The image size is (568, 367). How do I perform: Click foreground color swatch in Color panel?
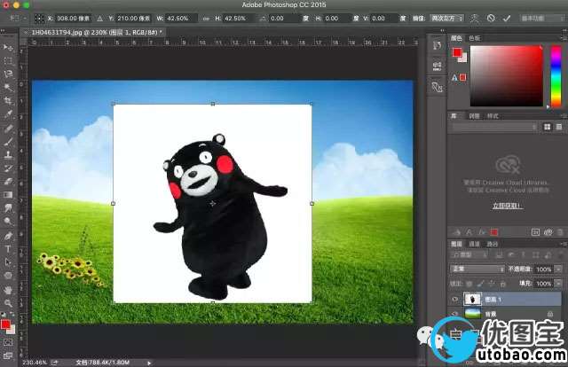(457, 53)
